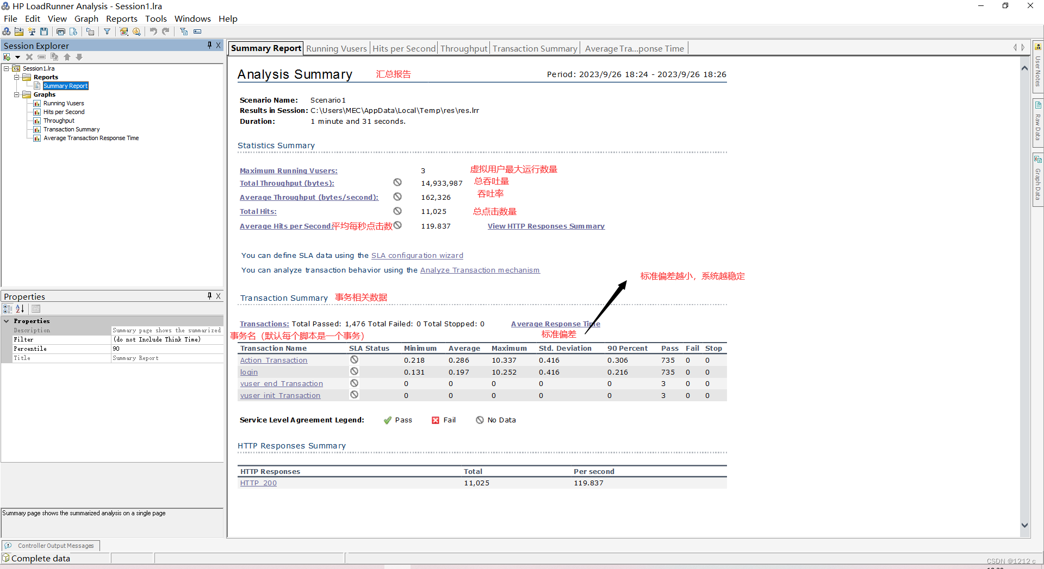The image size is (1044, 569).
Task: Open View HTTP Responses Summary link
Action: [x=546, y=226]
